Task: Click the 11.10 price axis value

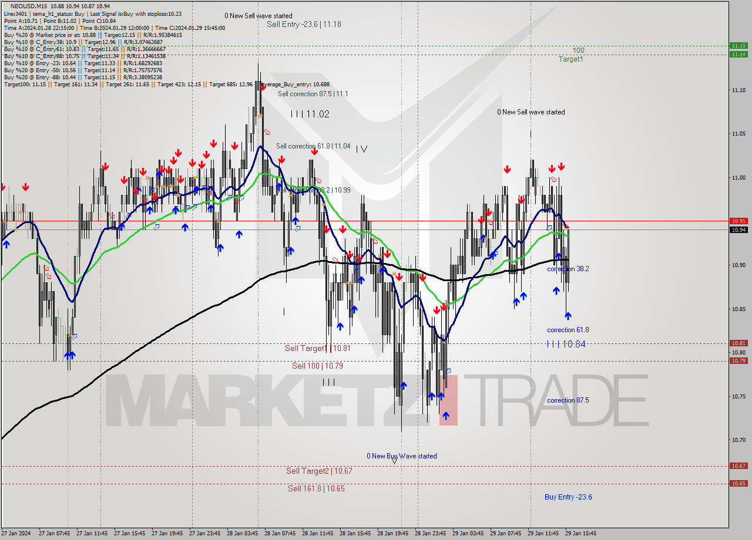Action: 738,90
